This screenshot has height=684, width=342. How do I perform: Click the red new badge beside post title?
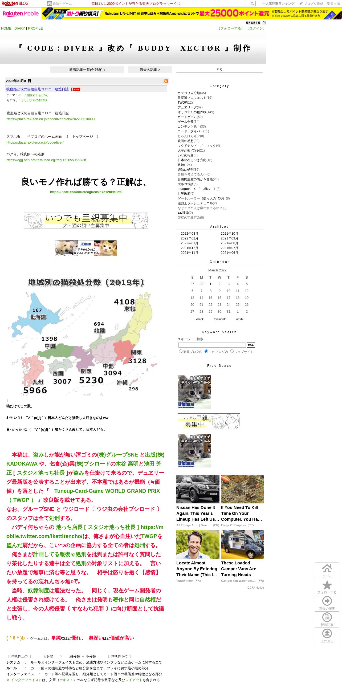click(76, 89)
